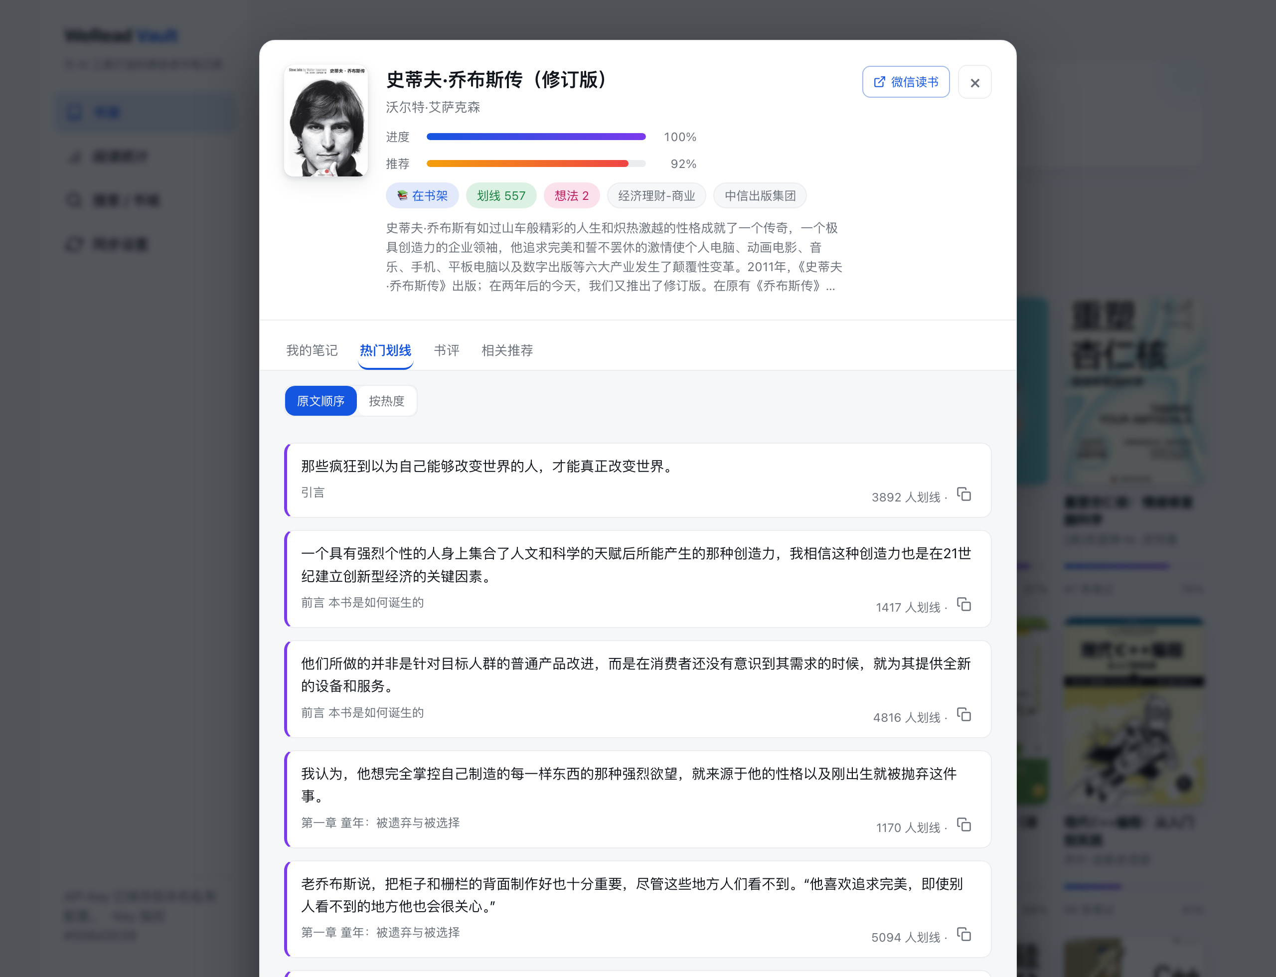The height and width of the screenshot is (977, 1276).
Task: Click the 100% progress value
Action: coord(680,137)
